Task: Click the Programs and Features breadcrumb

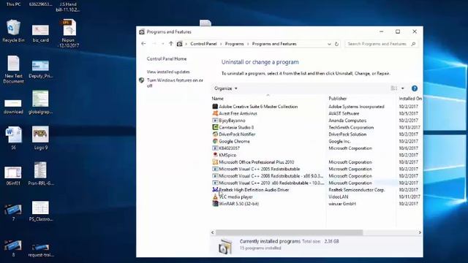Action: [x=274, y=44]
